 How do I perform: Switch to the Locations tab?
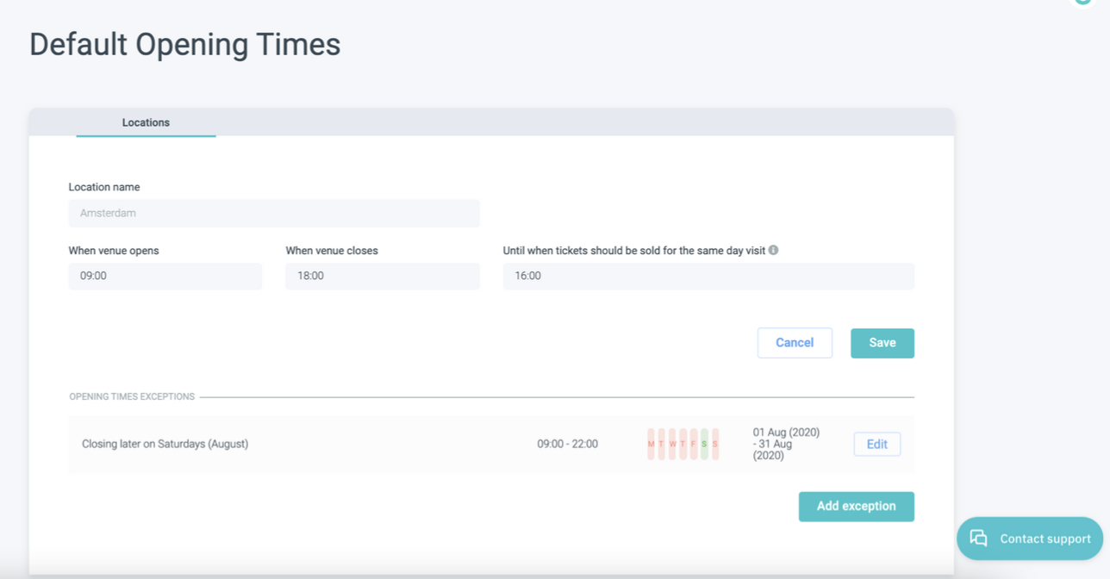(146, 122)
